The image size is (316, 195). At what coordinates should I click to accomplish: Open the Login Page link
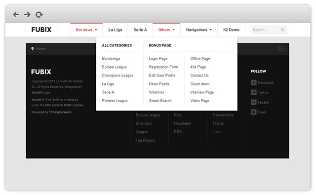158,58
